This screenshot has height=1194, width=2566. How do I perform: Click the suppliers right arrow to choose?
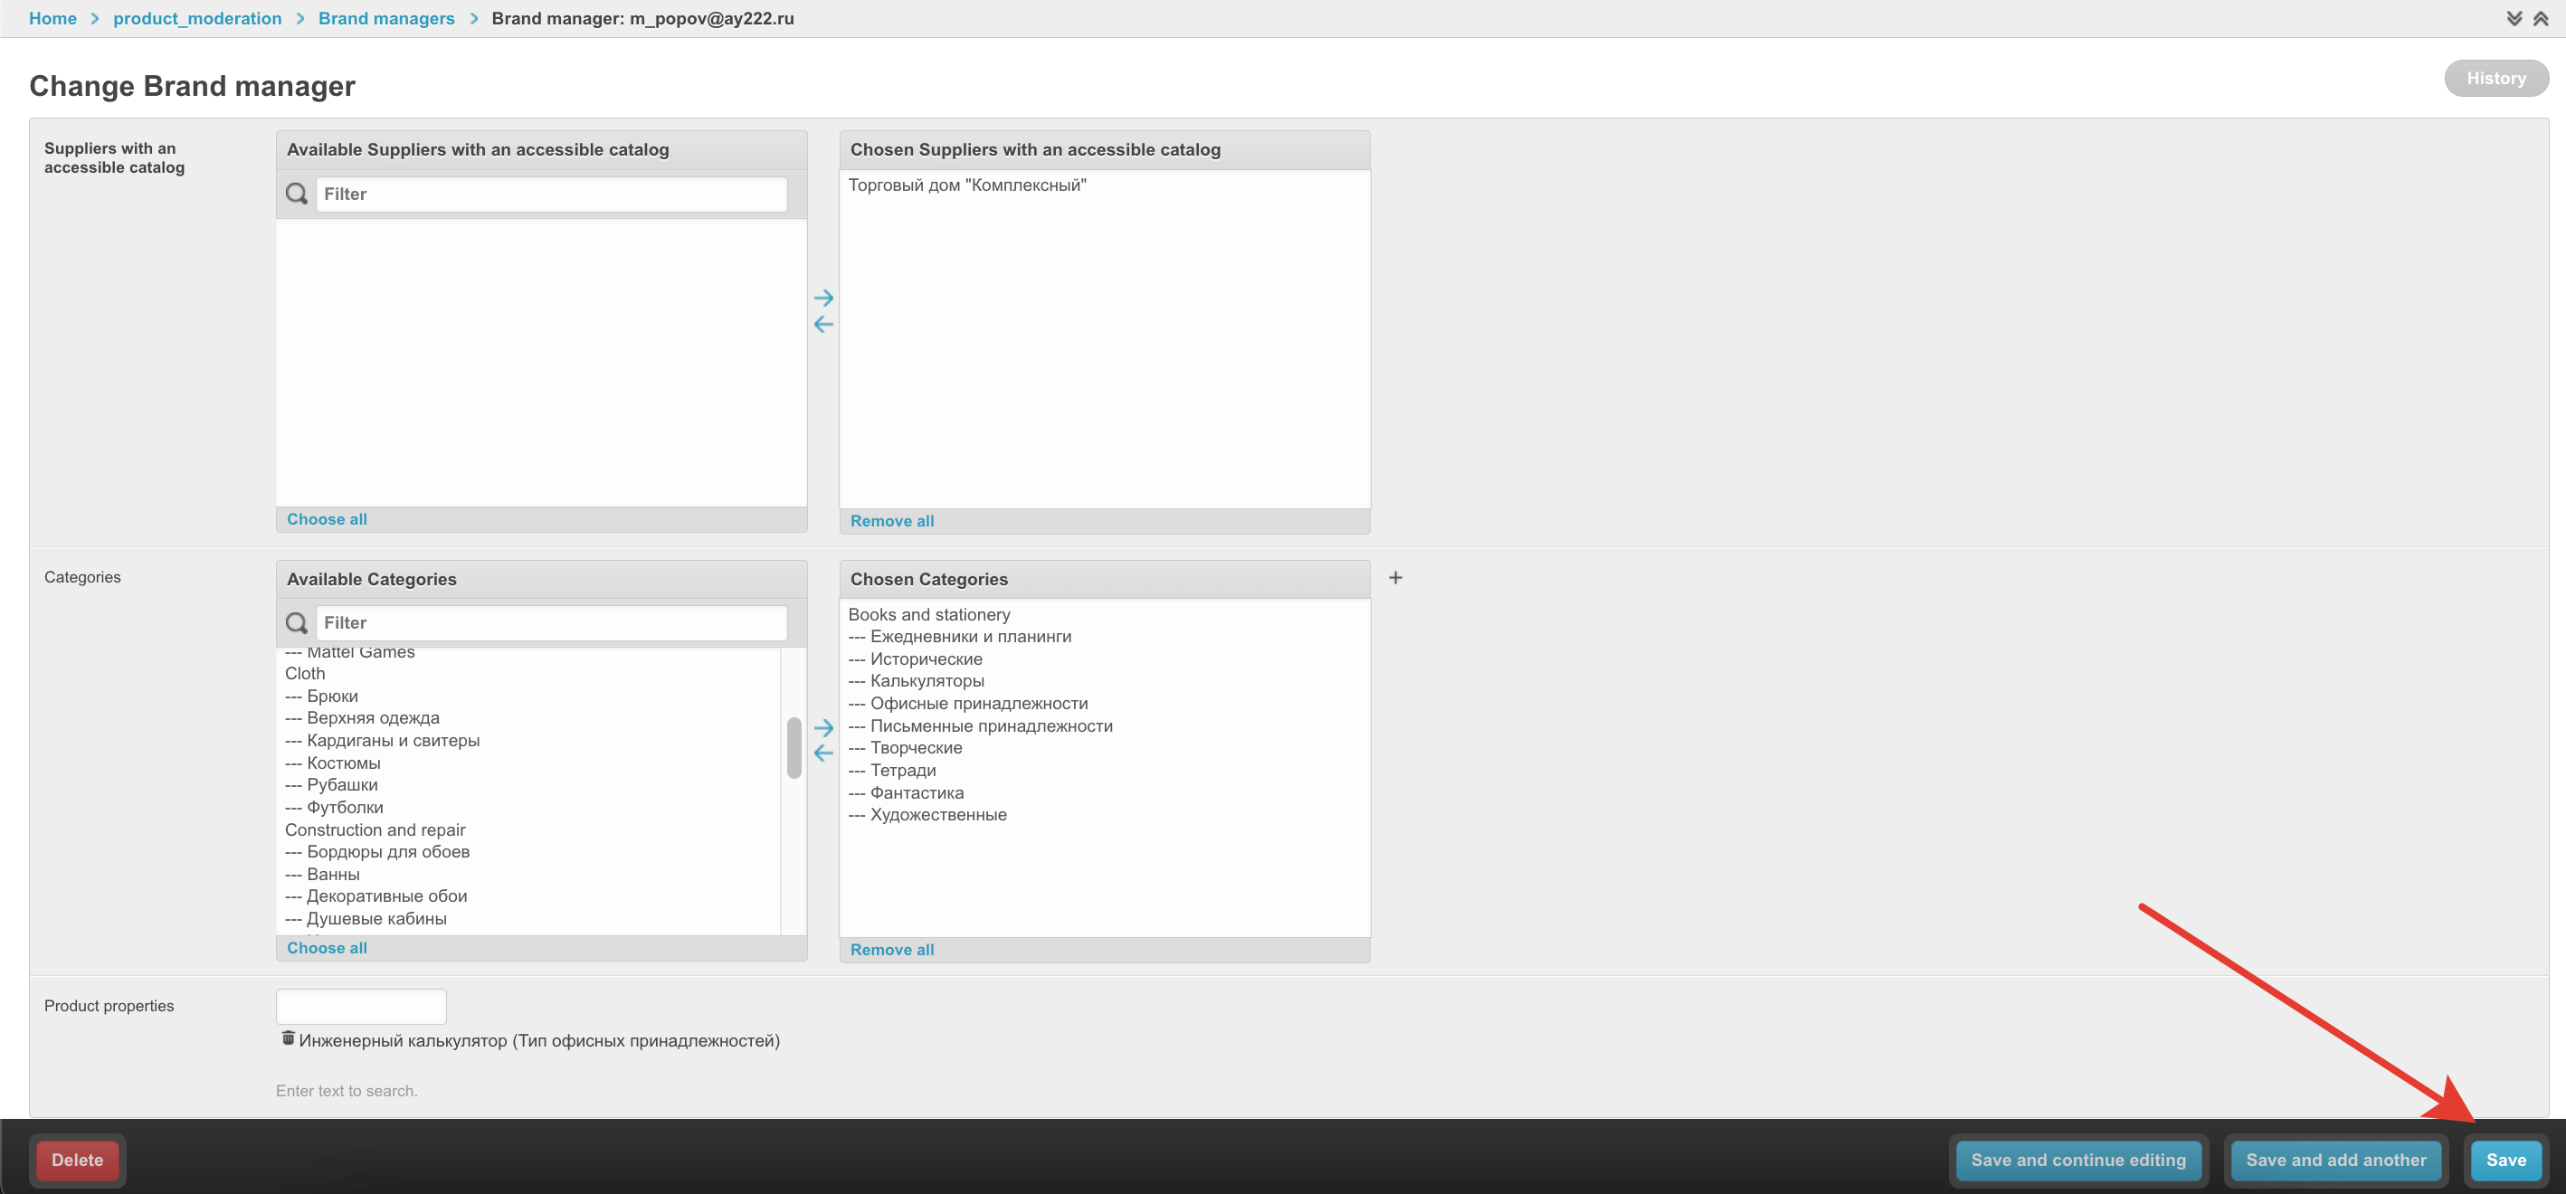click(x=822, y=298)
